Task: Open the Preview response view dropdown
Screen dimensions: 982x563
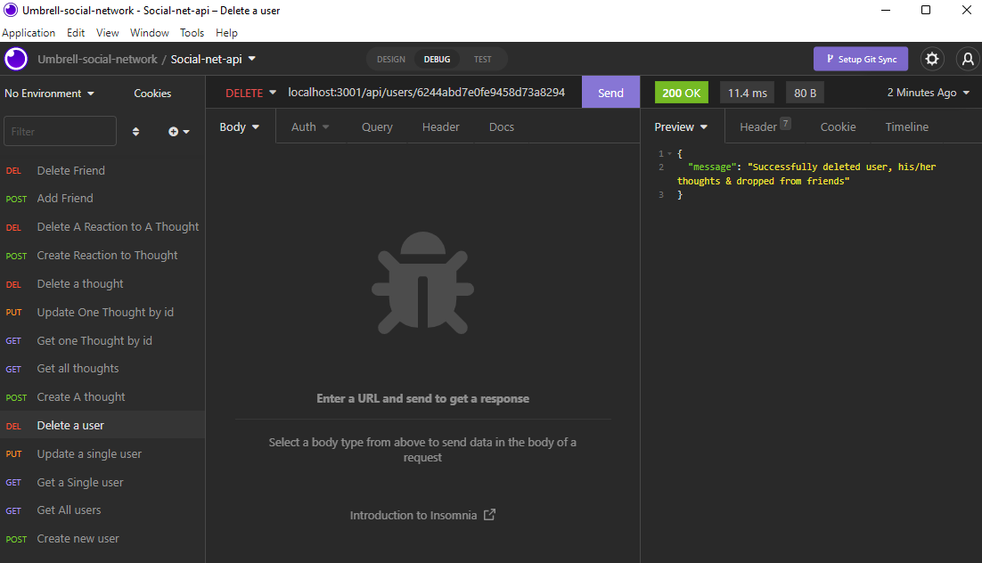Action: click(680, 126)
